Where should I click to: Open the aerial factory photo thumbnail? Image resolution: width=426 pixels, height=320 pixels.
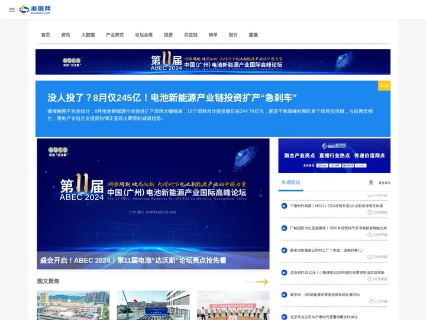point(73,305)
